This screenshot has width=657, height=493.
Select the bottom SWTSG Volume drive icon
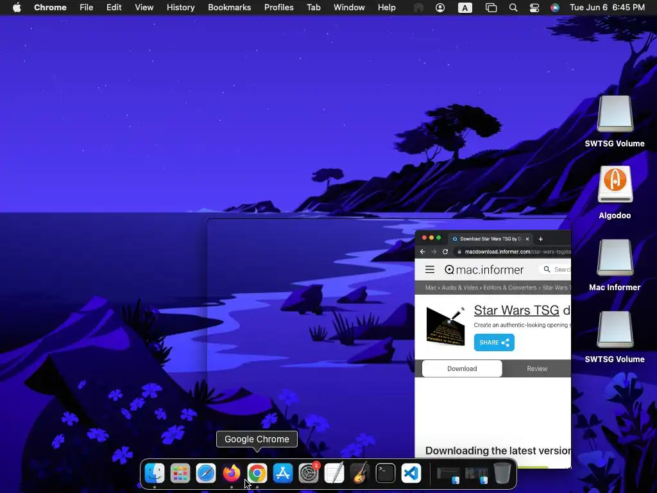[615, 329]
